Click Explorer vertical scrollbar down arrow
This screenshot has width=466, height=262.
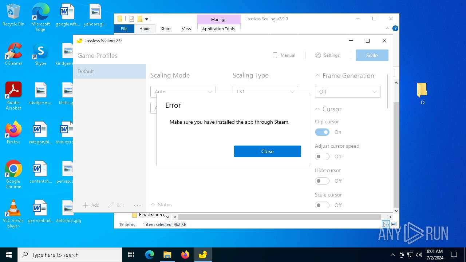point(396,211)
